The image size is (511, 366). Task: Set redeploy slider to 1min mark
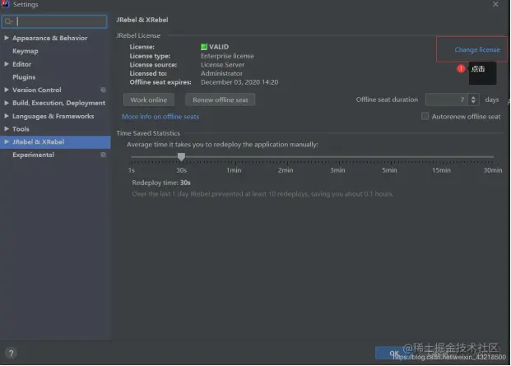(235, 157)
